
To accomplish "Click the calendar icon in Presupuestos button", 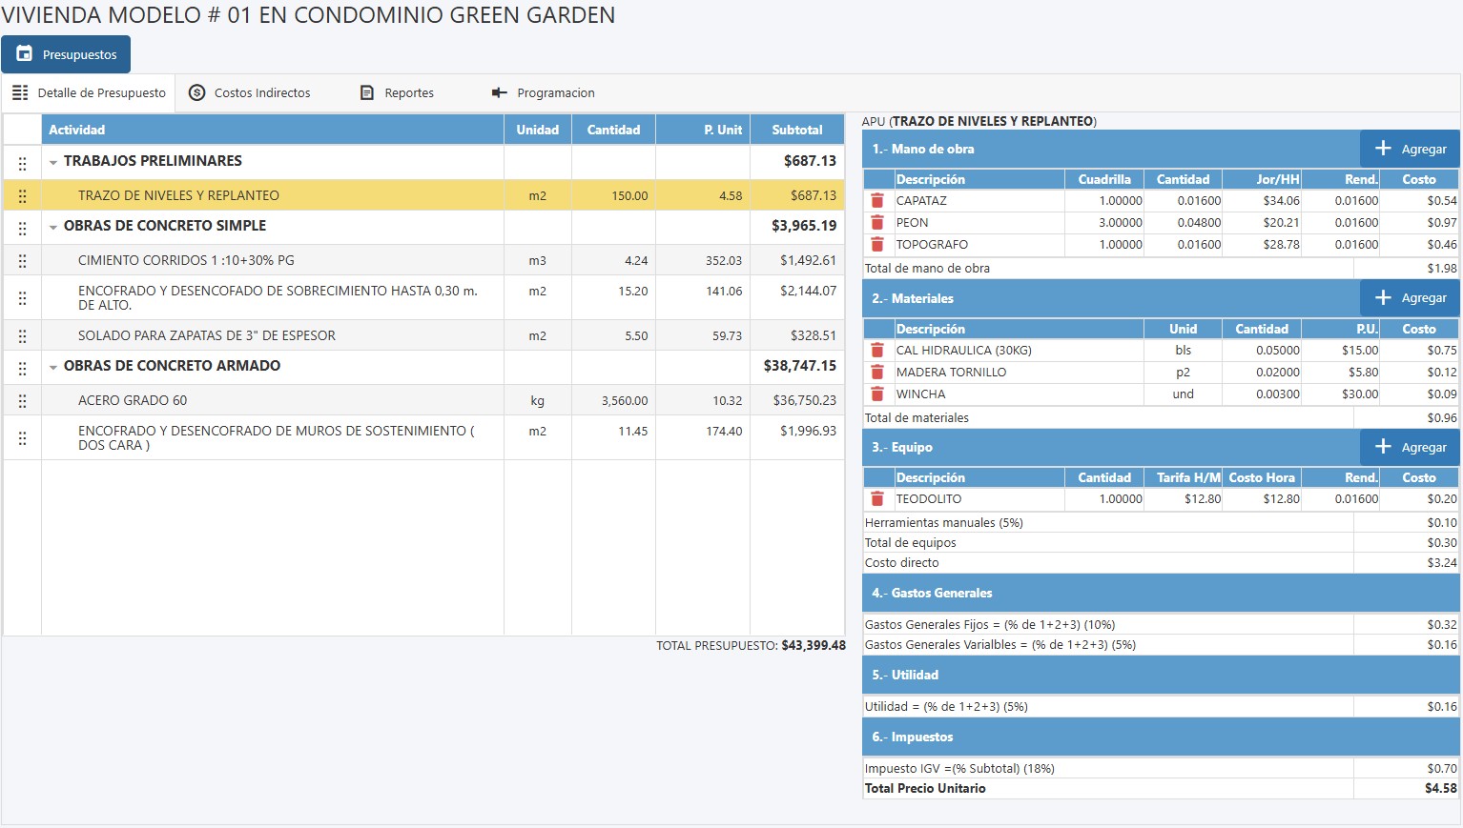I will 25,54.
